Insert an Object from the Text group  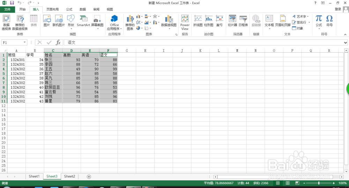point(298,28)
